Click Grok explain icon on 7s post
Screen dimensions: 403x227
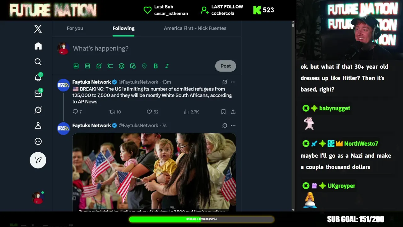[225, 125]
